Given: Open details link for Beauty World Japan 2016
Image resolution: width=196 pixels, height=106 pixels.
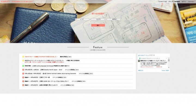Looking at the screenshot, I should (72, 70).
